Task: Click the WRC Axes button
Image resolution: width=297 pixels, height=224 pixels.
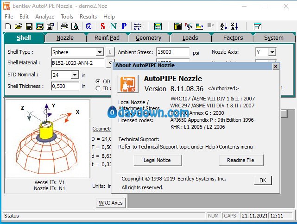Action: 111,203
